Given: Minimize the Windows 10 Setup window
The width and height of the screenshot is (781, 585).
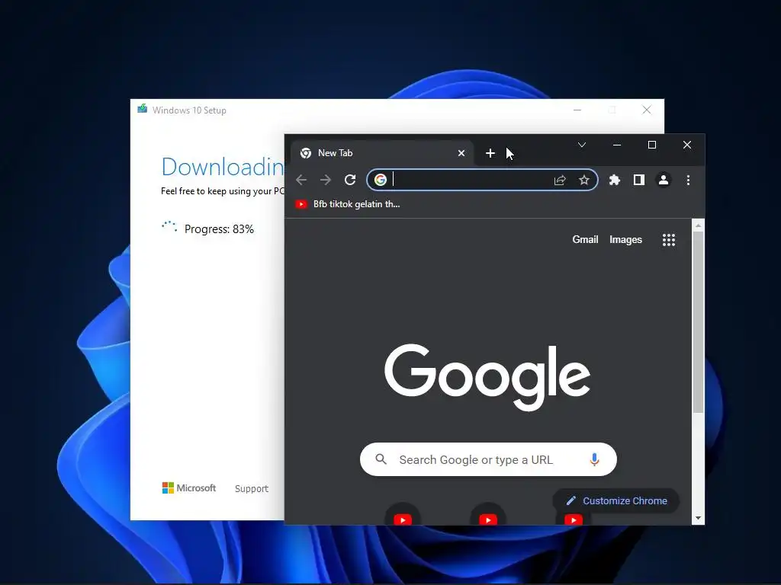Looking at the screenshot, I should click(x=577, y=110).
